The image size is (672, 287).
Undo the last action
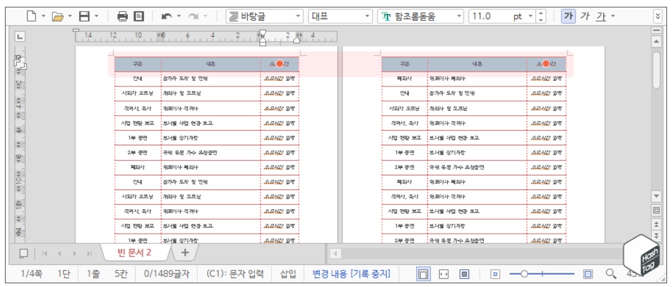(x=166, y=17)
